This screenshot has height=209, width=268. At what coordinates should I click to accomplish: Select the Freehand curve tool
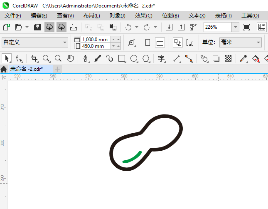coord(110,59)
